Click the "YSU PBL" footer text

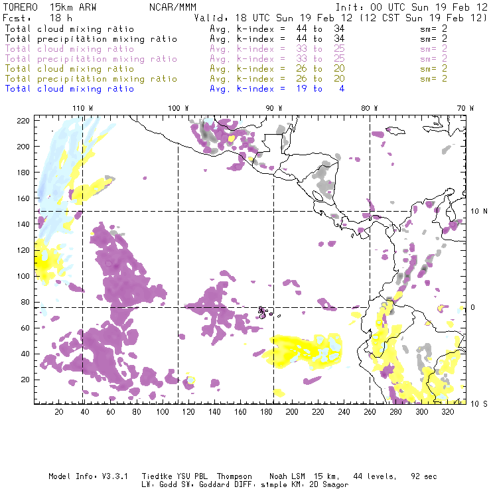click(192, 476)
